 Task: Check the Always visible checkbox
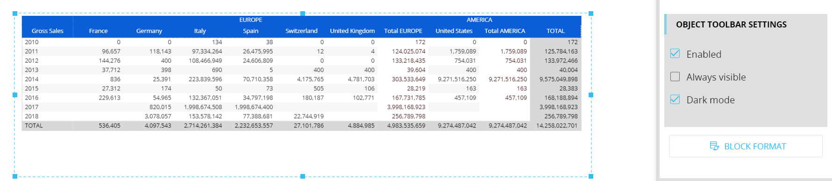(x=675, y=76)
